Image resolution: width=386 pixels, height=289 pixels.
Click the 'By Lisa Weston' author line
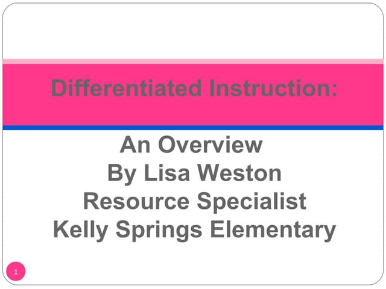pyautogui.click(x=194, y=173)
